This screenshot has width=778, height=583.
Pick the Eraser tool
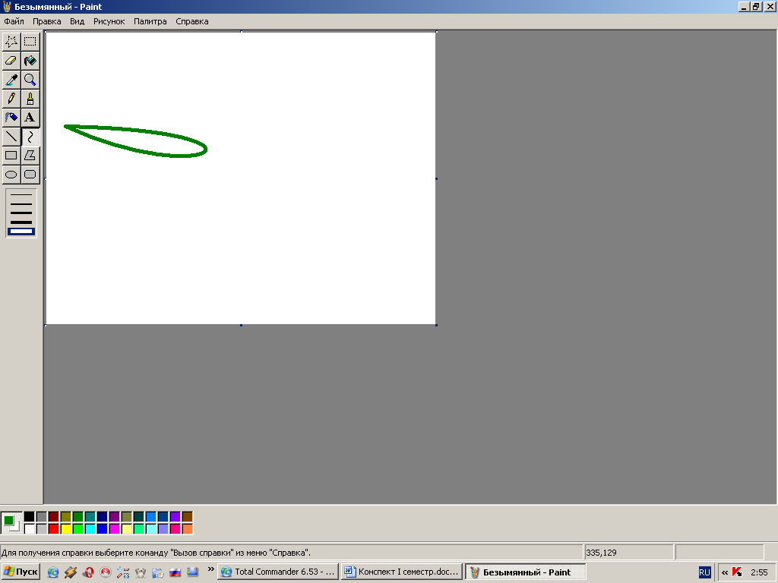11,61
